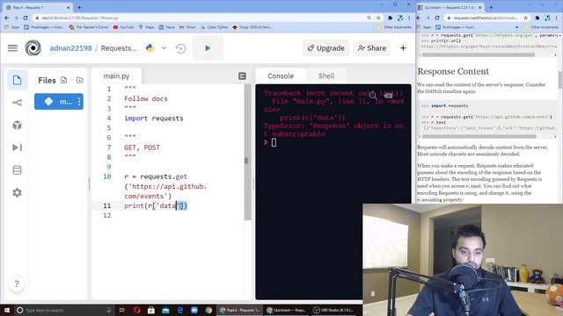The width and height of the screenshot is (563, 316).
Task: Open Opera from the taskbar
Action: pyautogui.click(x=137, y=310)
